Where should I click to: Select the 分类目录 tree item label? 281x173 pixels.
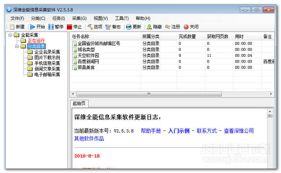pos(36,46)
